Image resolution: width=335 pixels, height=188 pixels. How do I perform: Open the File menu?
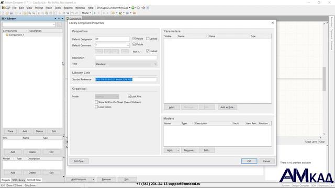click(14, 8)
